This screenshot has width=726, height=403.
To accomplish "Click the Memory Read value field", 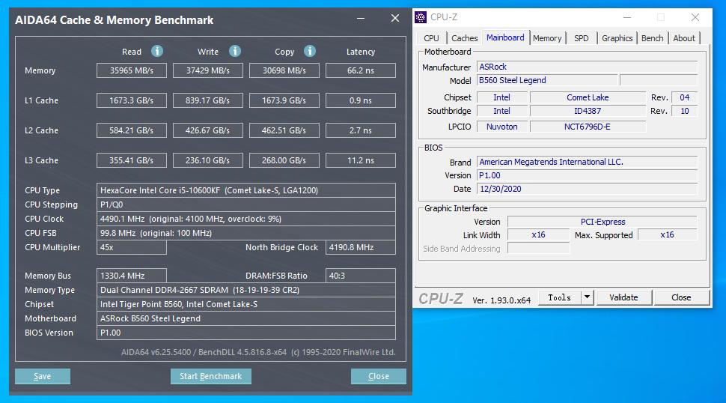I will coord(132,70).
